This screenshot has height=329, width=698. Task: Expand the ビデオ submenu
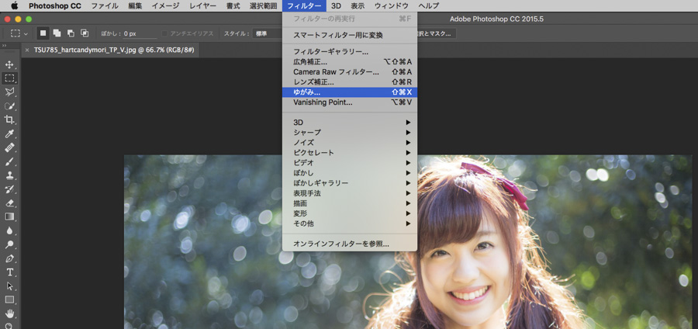point(350,162)
